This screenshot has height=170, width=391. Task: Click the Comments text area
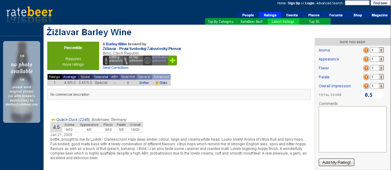352,129
